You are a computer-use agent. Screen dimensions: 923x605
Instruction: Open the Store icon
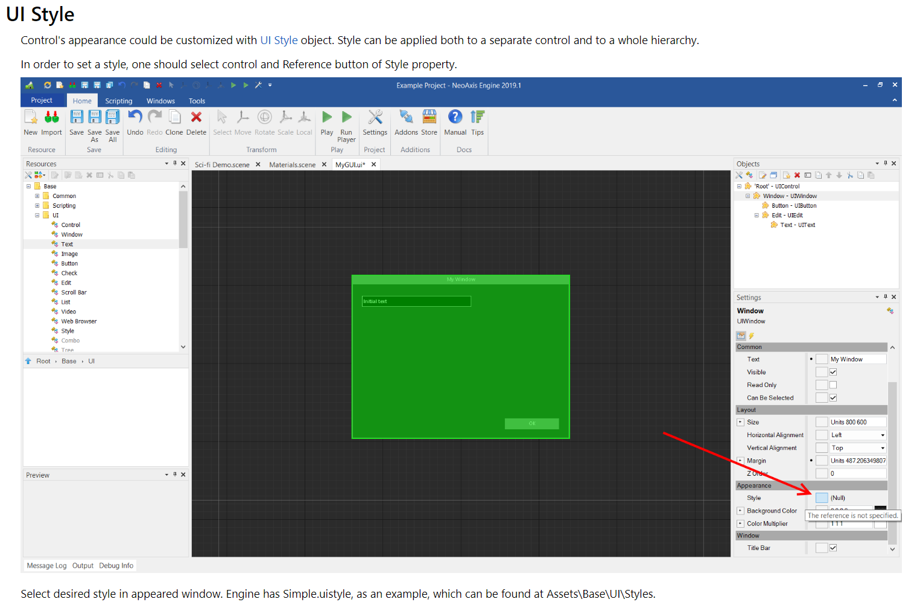[x=429, y=117]
